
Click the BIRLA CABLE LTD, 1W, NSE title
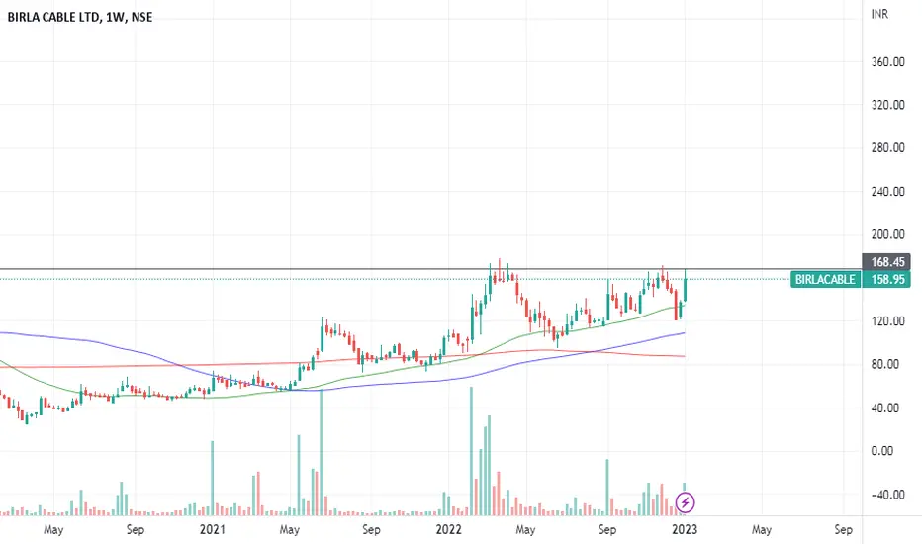pos(80,17)
